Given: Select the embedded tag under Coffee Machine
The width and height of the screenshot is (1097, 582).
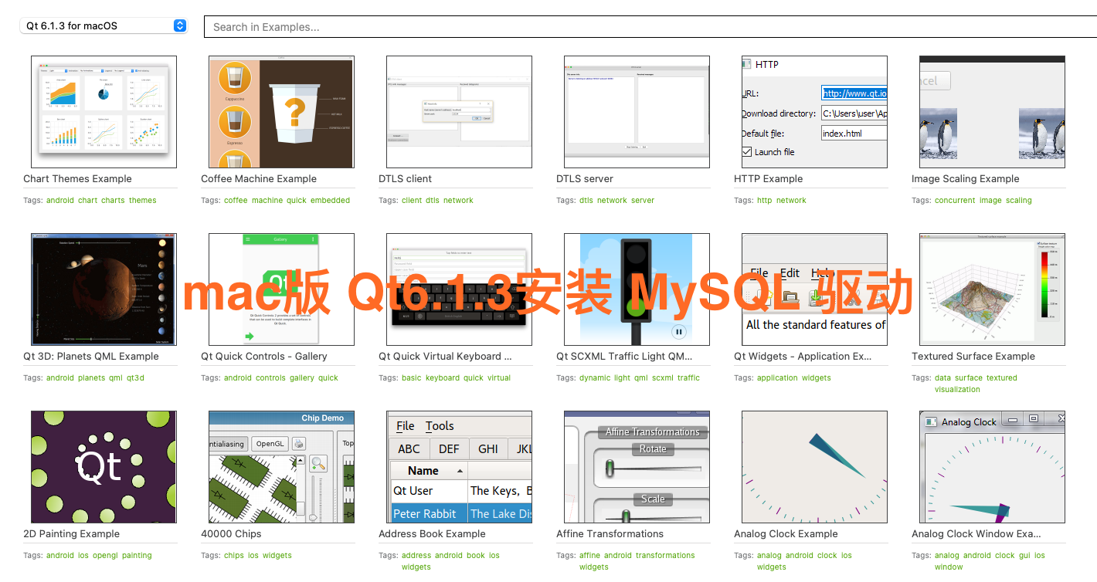Looking at the screenshot, I should [330, 200].
